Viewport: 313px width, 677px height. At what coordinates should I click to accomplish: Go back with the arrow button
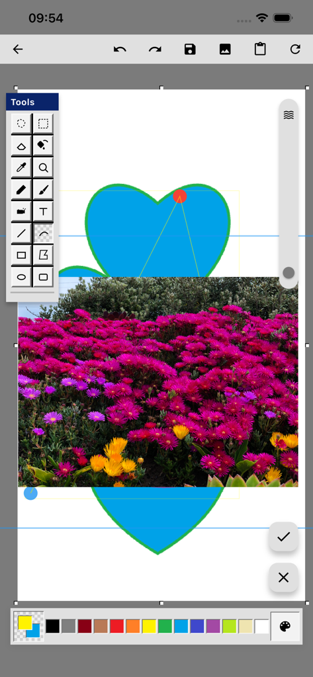(x=18, y=49)
